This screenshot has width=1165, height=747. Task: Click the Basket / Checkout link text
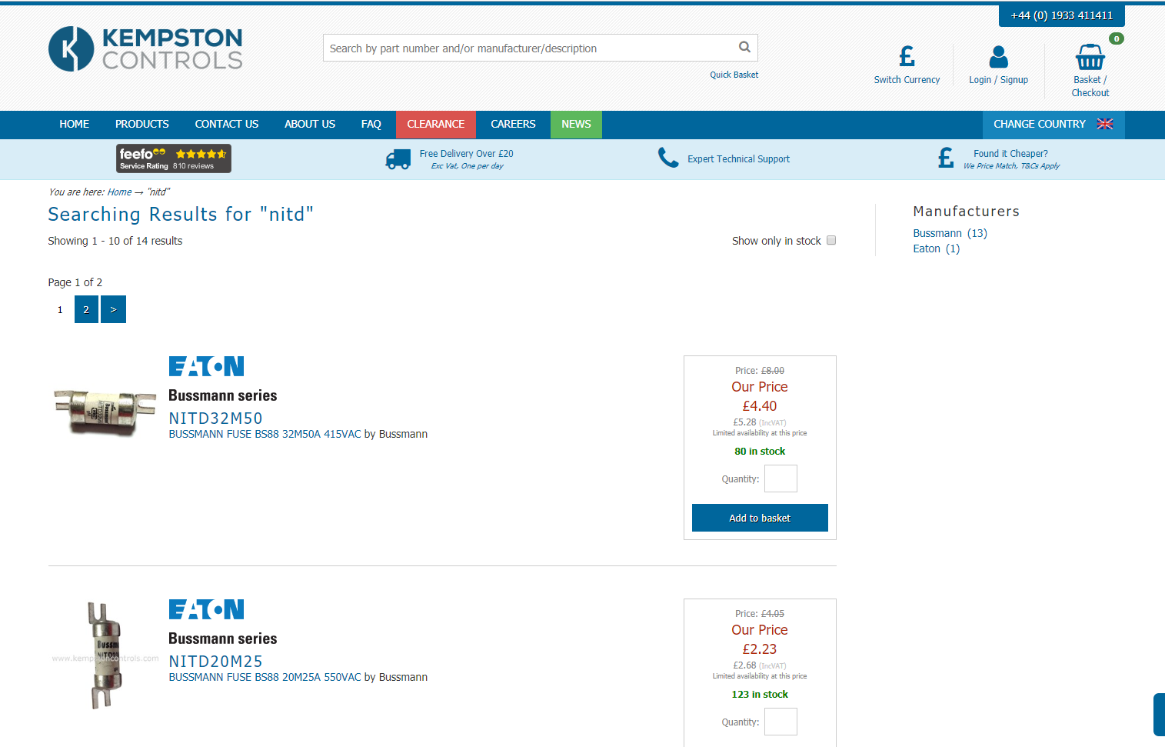1090,86
